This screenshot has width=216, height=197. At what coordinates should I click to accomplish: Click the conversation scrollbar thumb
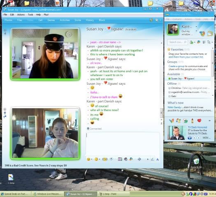point(162,113)
